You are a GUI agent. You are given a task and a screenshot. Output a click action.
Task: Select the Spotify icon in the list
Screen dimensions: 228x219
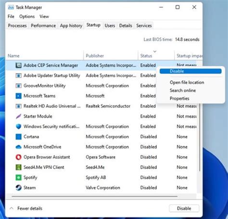pos(18,178)
